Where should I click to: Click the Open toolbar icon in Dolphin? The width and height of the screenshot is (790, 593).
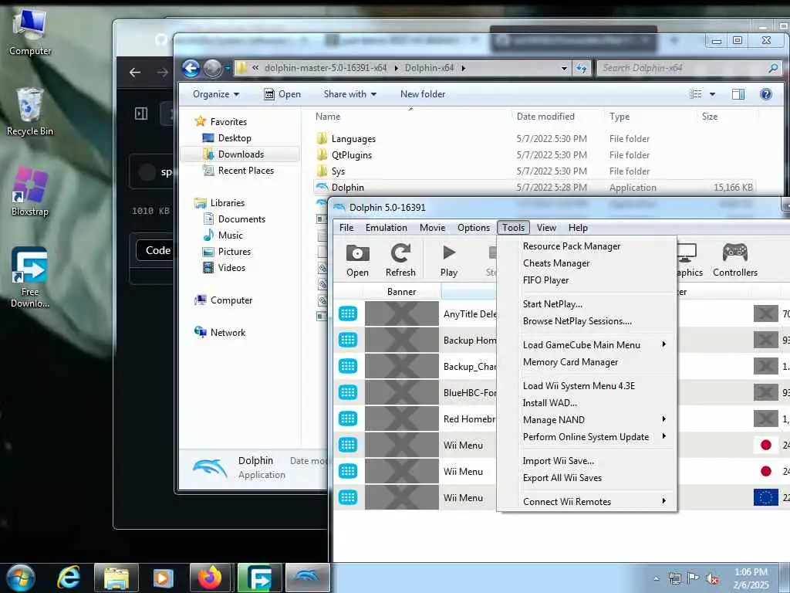pyautogui.click(x=357, y=260)
